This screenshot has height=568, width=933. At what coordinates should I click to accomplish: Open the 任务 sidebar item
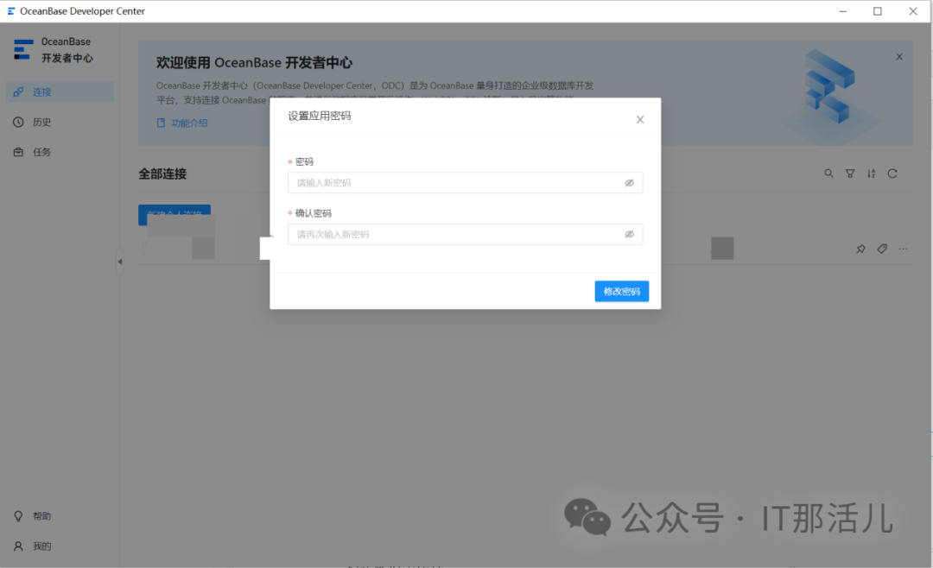coord(60,152)
